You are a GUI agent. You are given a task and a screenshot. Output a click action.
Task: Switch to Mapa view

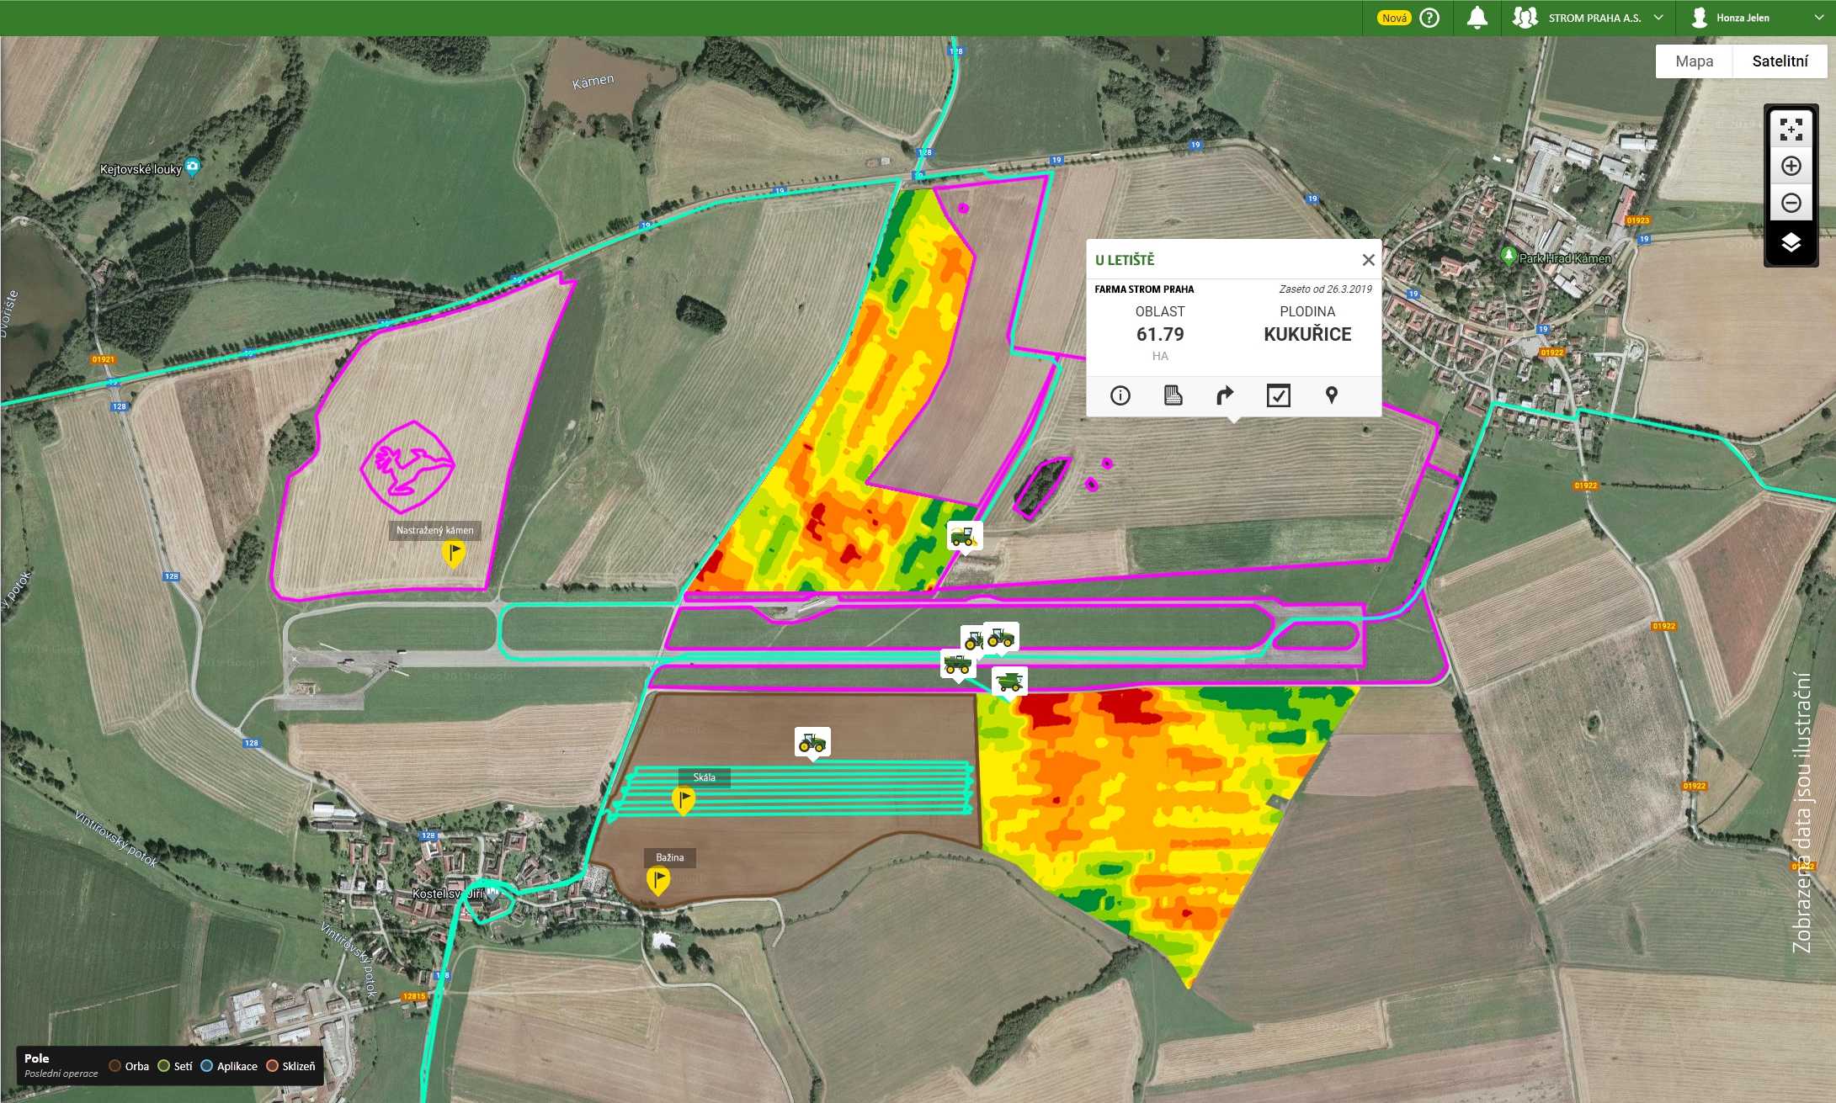[x=1694, y=61]
